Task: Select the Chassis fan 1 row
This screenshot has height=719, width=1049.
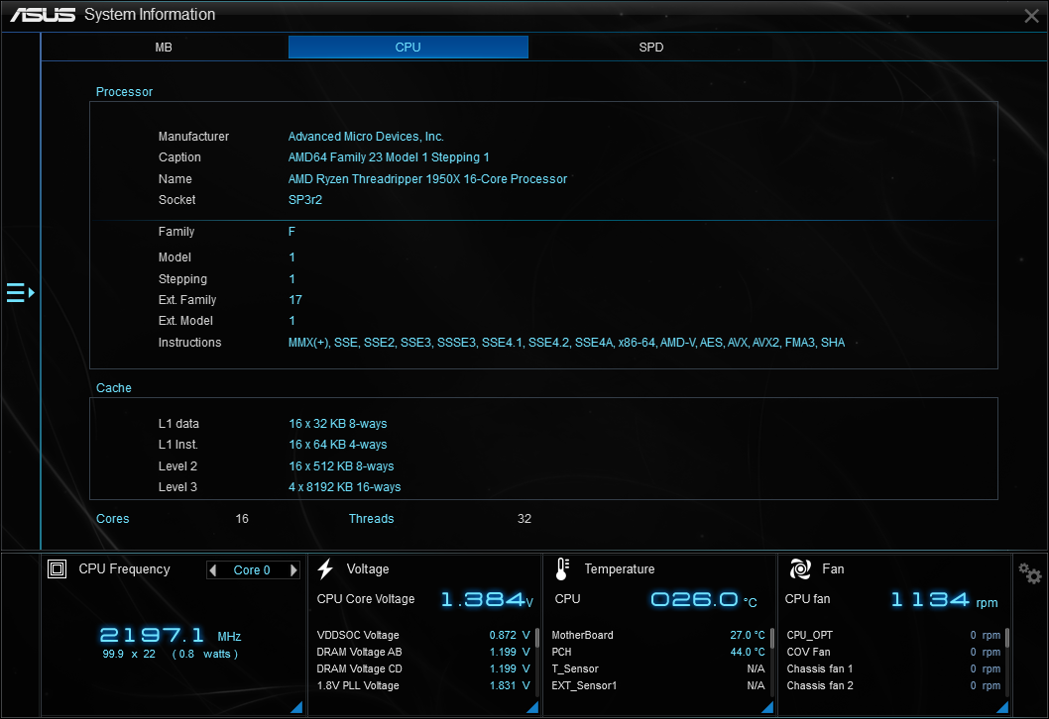Action: point(893,668)
